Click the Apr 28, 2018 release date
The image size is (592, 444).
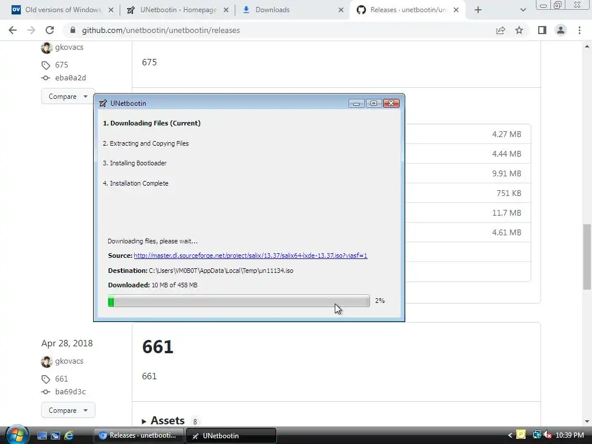click(x=67, y=343)
